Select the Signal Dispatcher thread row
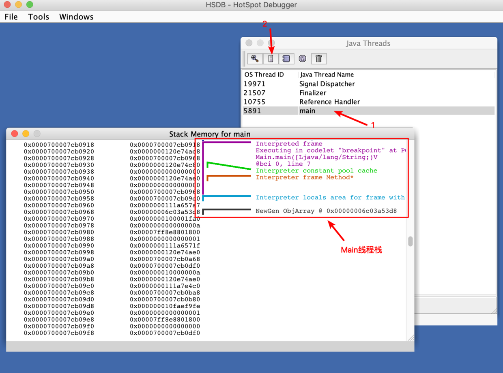 (x=327, y=84)
